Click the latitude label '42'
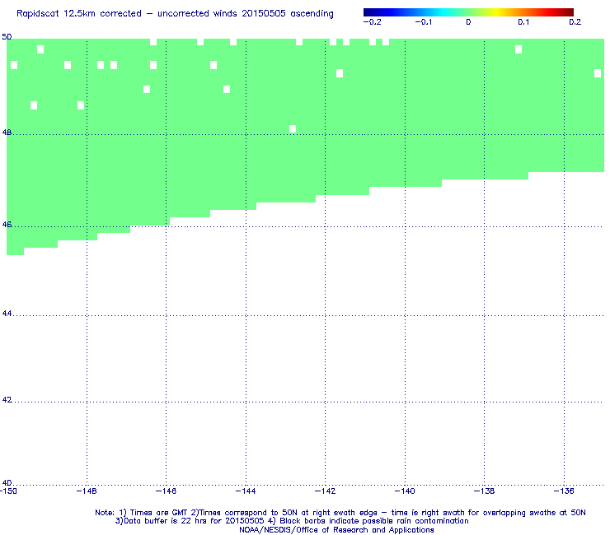Image resolution: width=610 pixels, height=535 pixels. [x=7, y=400]
